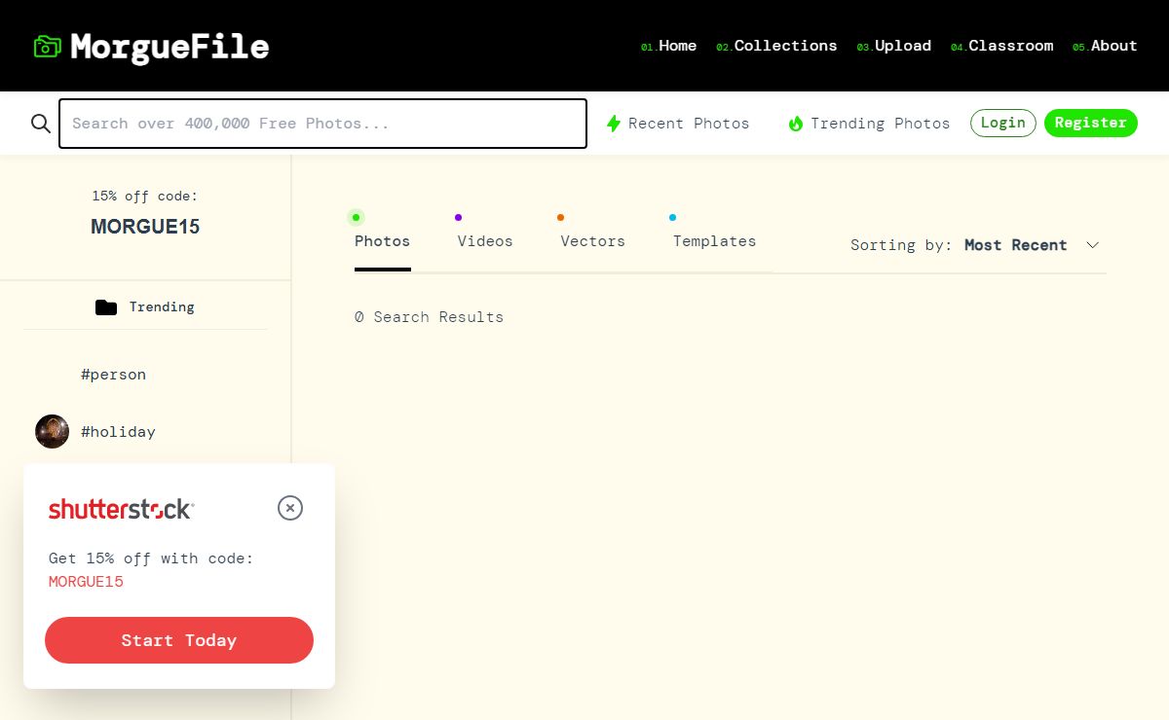Expand the sorting chevron arrow
The image size is (1169, 720).
click(x=1092, y=245)
